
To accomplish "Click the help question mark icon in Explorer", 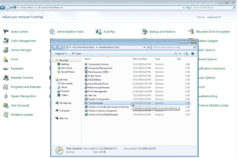I will click(x=193, y=54).
